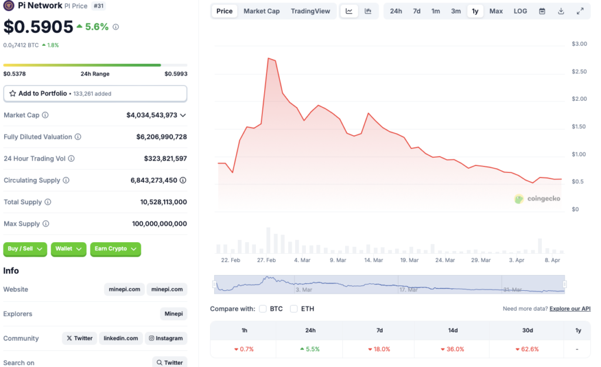Show Total Supply info icon
Image resolution: width=601 pixels, height=367 pixels.
coord(48,202)
